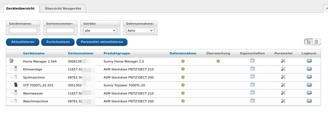Switch to Übersicht Neugeräte tab
This screenshot has height=129, width=328.
point(63,8)
